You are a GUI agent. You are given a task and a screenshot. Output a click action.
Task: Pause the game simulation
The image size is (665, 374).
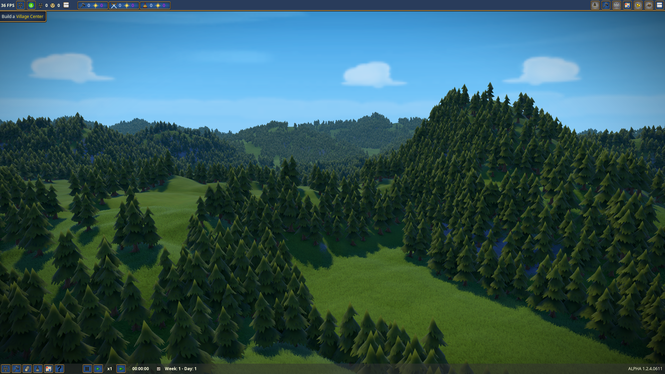(x=87, y=369)
